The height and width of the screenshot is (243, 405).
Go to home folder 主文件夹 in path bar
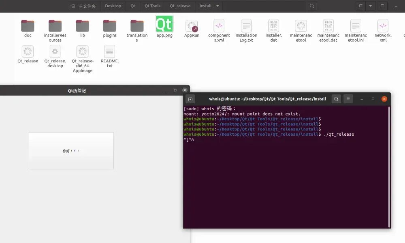pyautogui.click(x=83, y=6)
